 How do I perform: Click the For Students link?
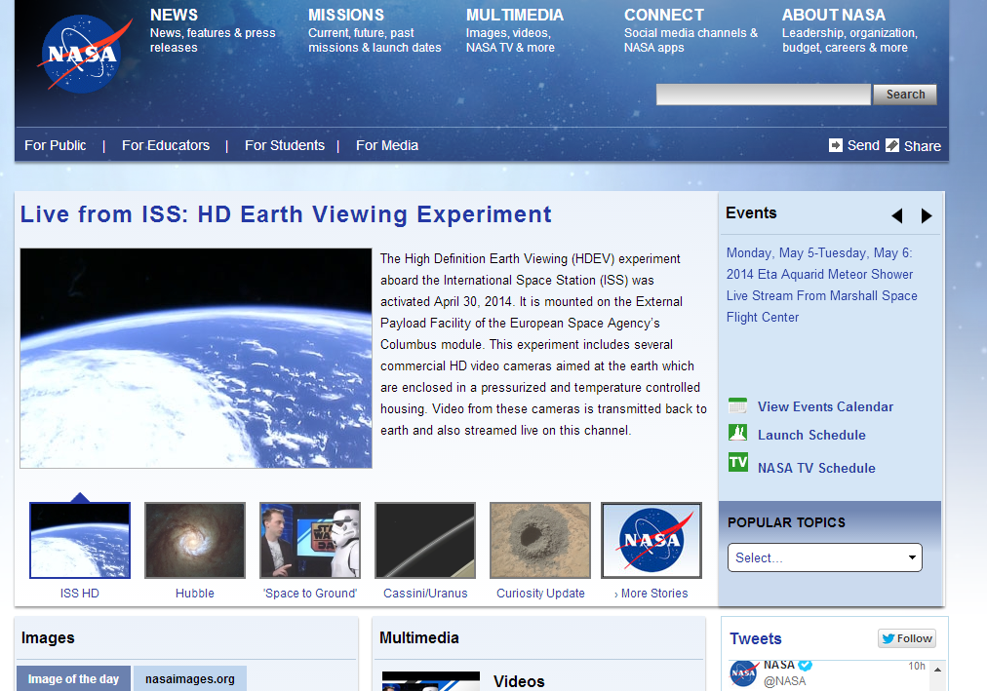pyautogui.click(x=285, y=145)
